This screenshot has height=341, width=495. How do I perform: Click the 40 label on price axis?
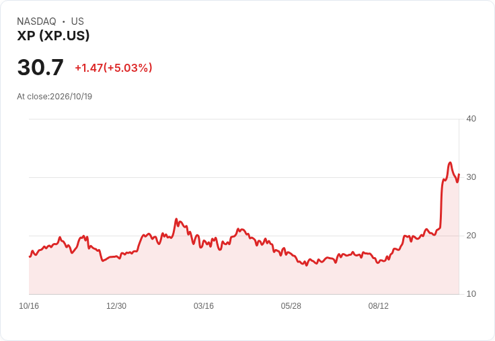[471, 119]
